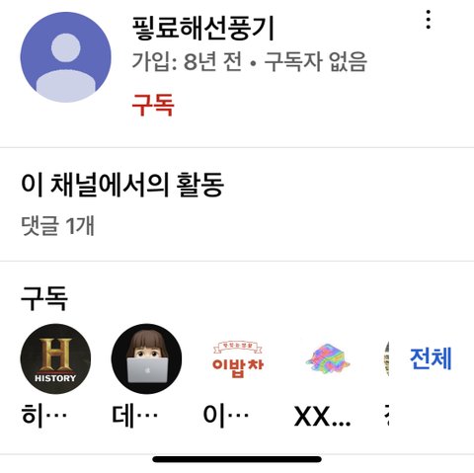Viewport: 474px width, 473px height.
Task: View all subscriptions via 전체
Action: 431,358
